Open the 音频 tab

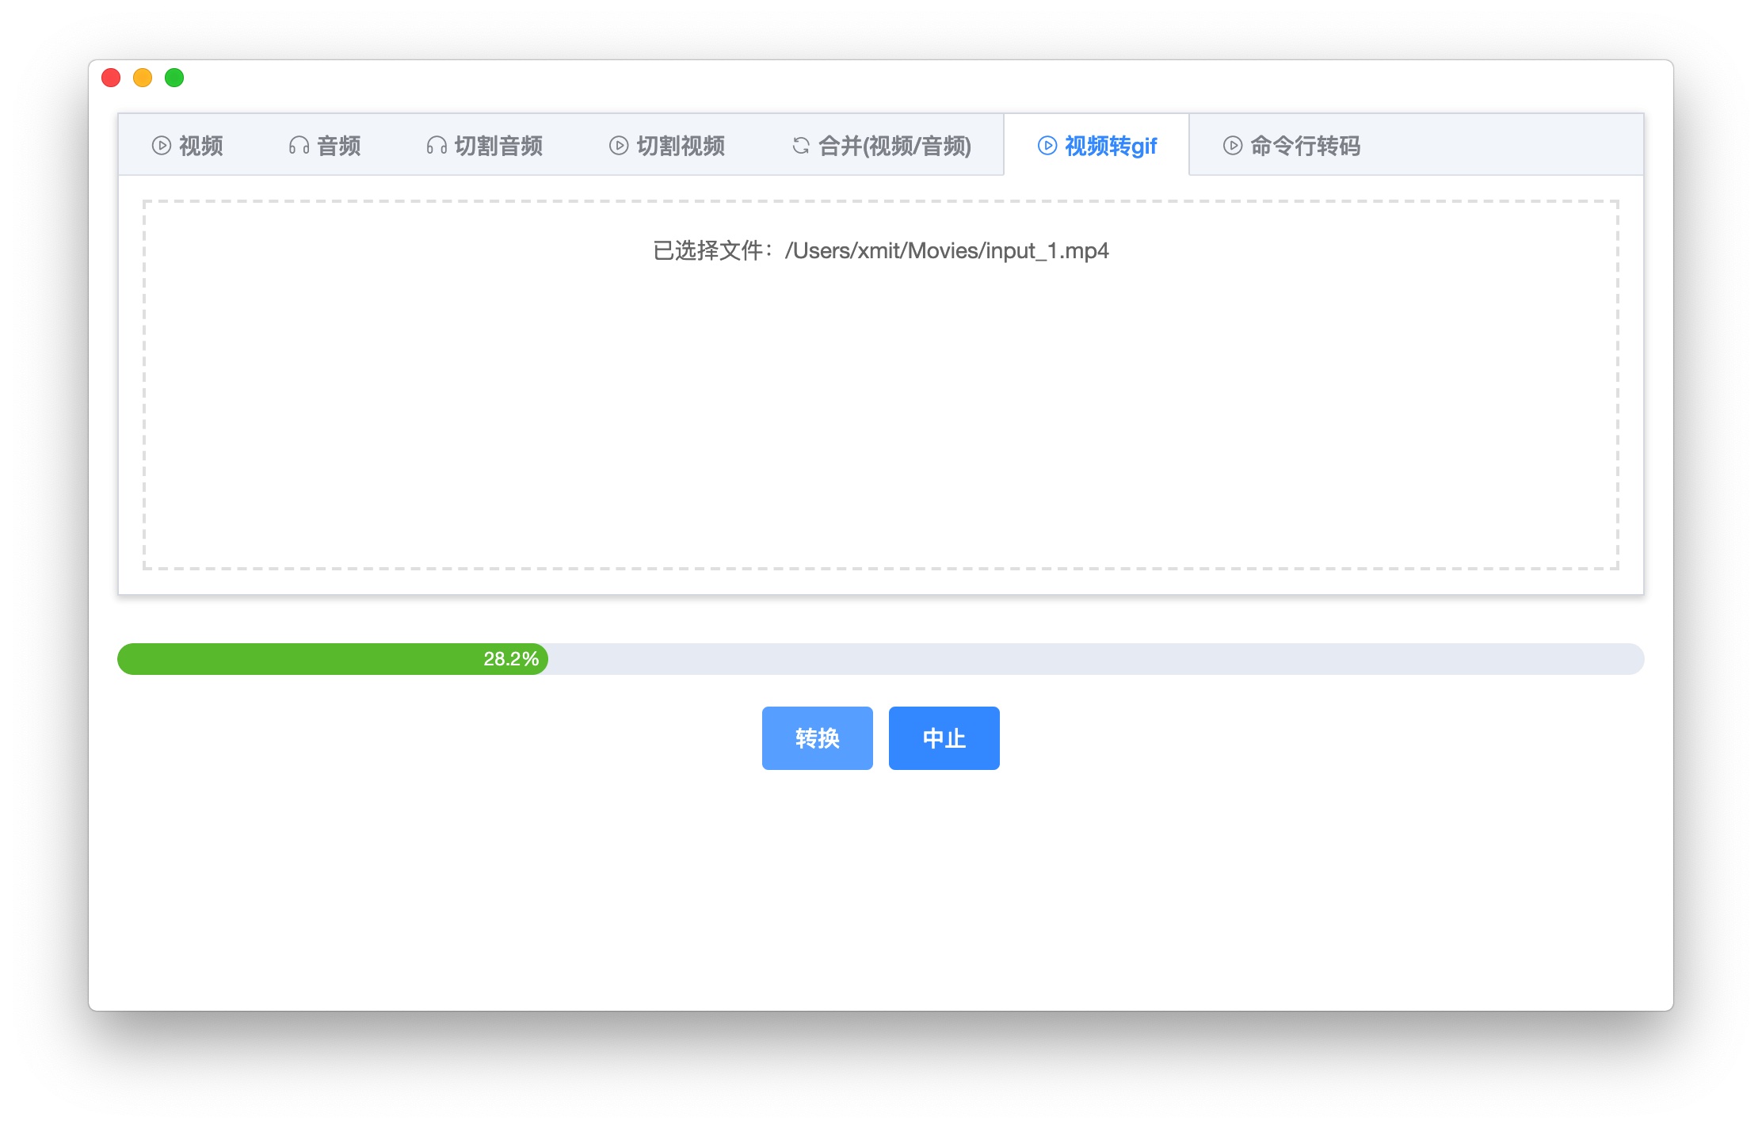[338, 146]
